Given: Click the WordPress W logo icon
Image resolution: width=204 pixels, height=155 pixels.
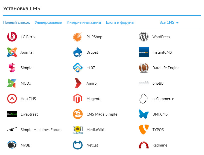Looking at the screenshot, I should pyautogui.click(x=144, y=37).
